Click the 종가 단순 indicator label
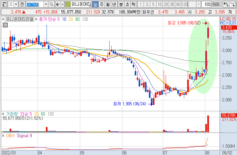The width and height of the screenshot is (237, 155). tap(48, 19)
